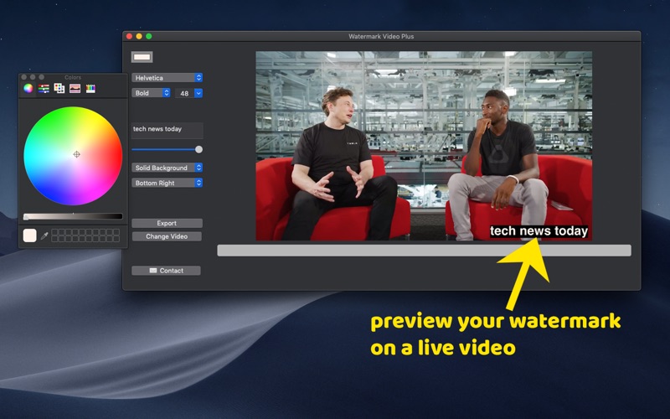Click the video preview area
The height and width of the screenshot is (419, 670).
tap(424, 146)
